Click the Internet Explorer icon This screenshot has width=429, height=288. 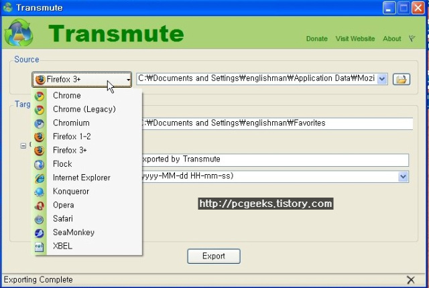(40, 178)
